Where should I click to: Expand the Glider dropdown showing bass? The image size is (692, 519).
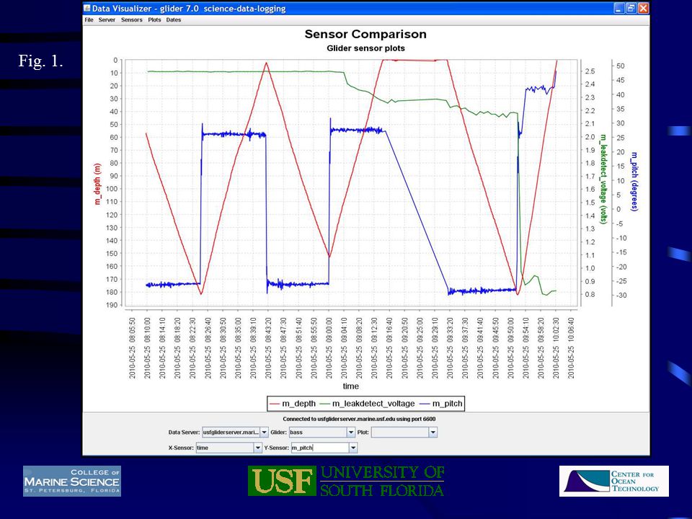coord(351,432)
